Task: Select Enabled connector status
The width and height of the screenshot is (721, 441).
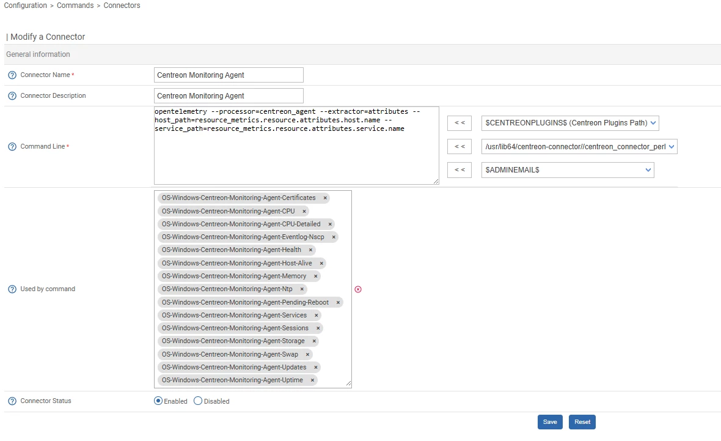Action: click(158, 401)
